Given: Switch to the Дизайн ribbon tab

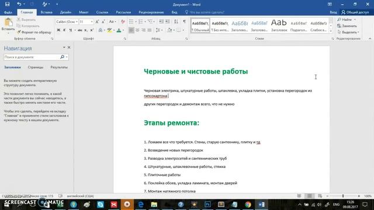Looking at the screenshot, I should tap(65, 12).
